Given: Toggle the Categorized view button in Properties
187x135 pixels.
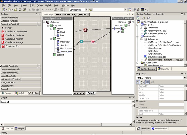Looking at the screenshot, I should (138, 82).
